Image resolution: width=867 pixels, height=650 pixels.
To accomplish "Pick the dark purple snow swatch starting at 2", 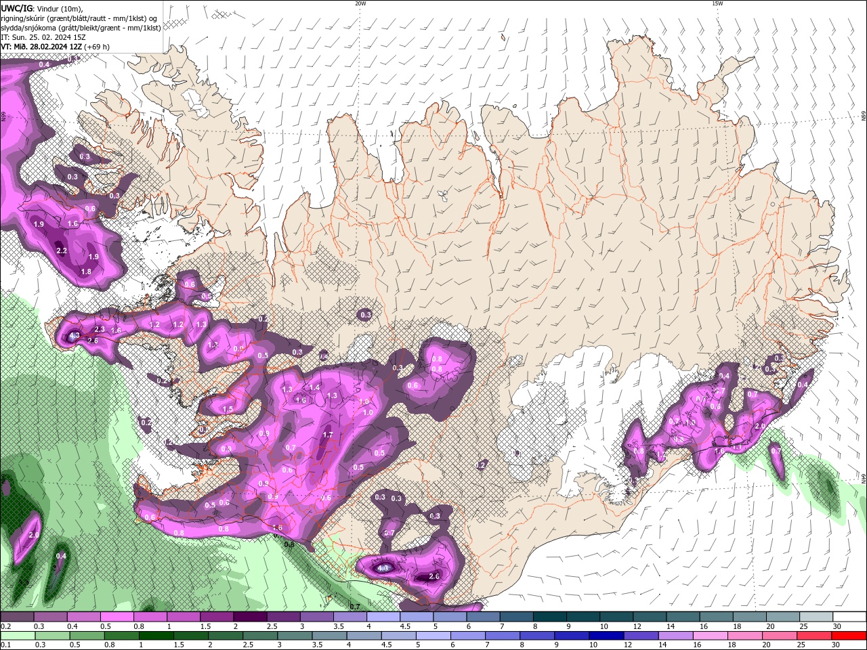I will click(x=250, y=617).
